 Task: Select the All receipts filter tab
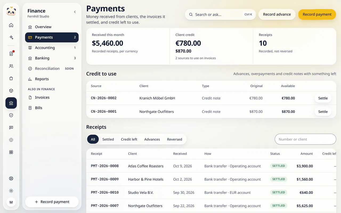pos(93,139)
